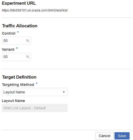
Task: Click the Cancel button
Action: tap(105, 136)
